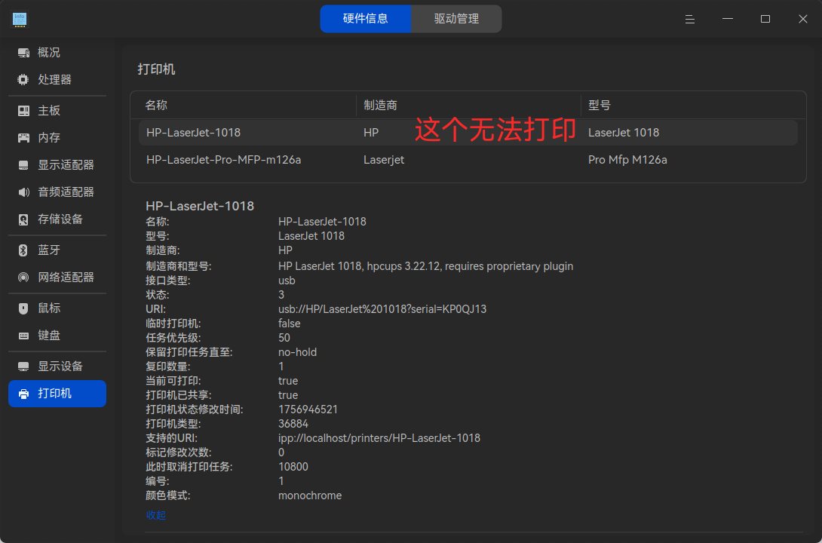The height and width of the screenshot is (543, 822).
Task: Click the 1756946521 state change time value
Action: coord(308,410)
